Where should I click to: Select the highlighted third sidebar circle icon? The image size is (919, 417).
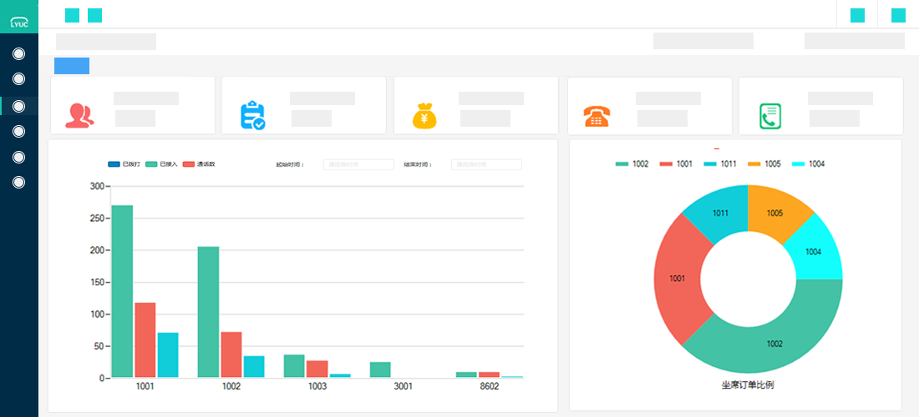(x=19, y=106)
